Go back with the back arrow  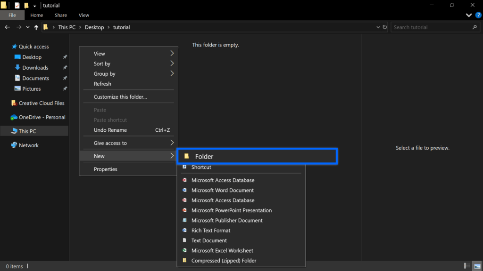pyautogui.click(x=8, y=27)
